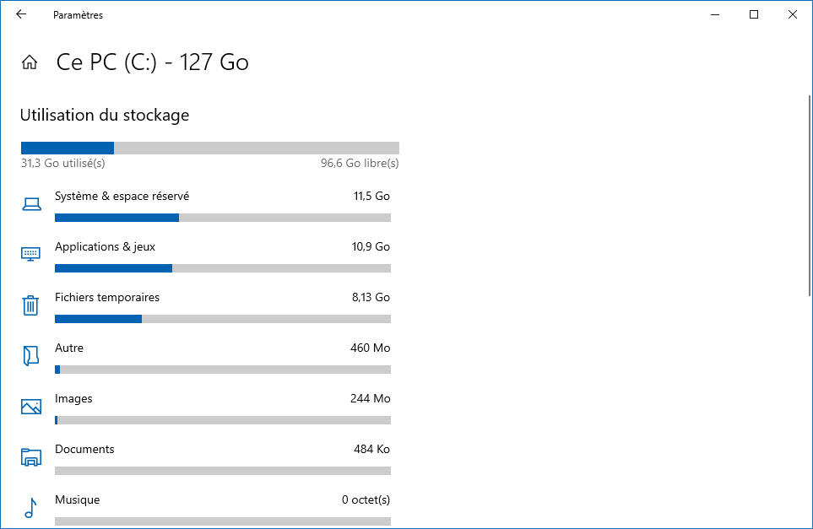This screenshot has height=529, width=813.
Task: Click the Documents folder icon
Action: [31, 457]
